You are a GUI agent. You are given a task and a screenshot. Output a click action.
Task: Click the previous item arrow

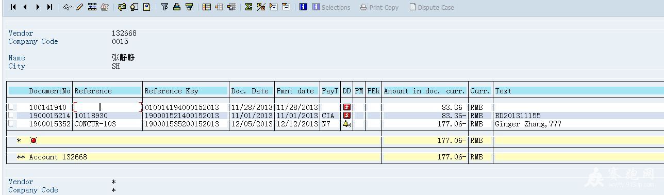click(x=25, y=7)
